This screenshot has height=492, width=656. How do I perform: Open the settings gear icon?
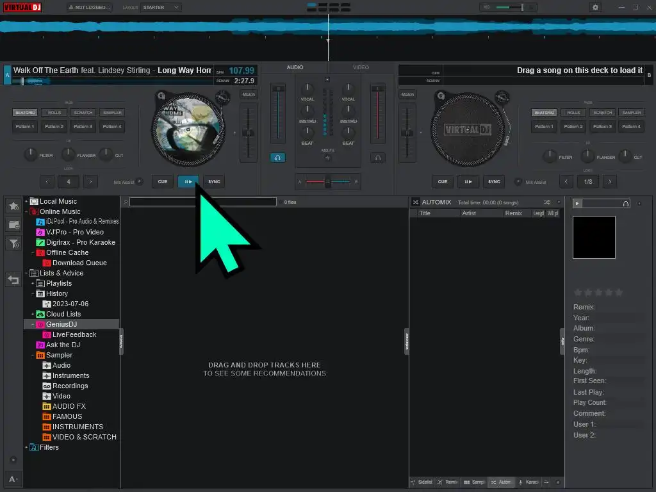pos(595,7)
